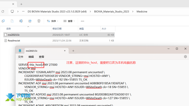189x106 pixels.
Task: Click the LIC 文件 type cell
Action: coord(84,35)
